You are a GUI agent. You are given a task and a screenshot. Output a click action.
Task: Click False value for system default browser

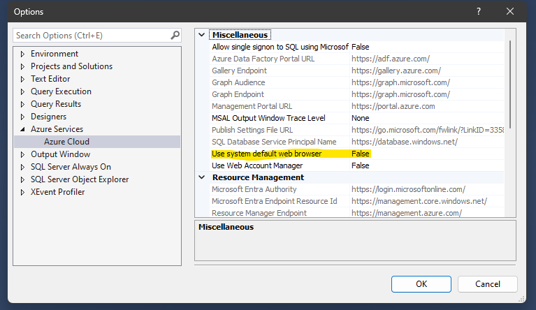[x=361, y=154]
